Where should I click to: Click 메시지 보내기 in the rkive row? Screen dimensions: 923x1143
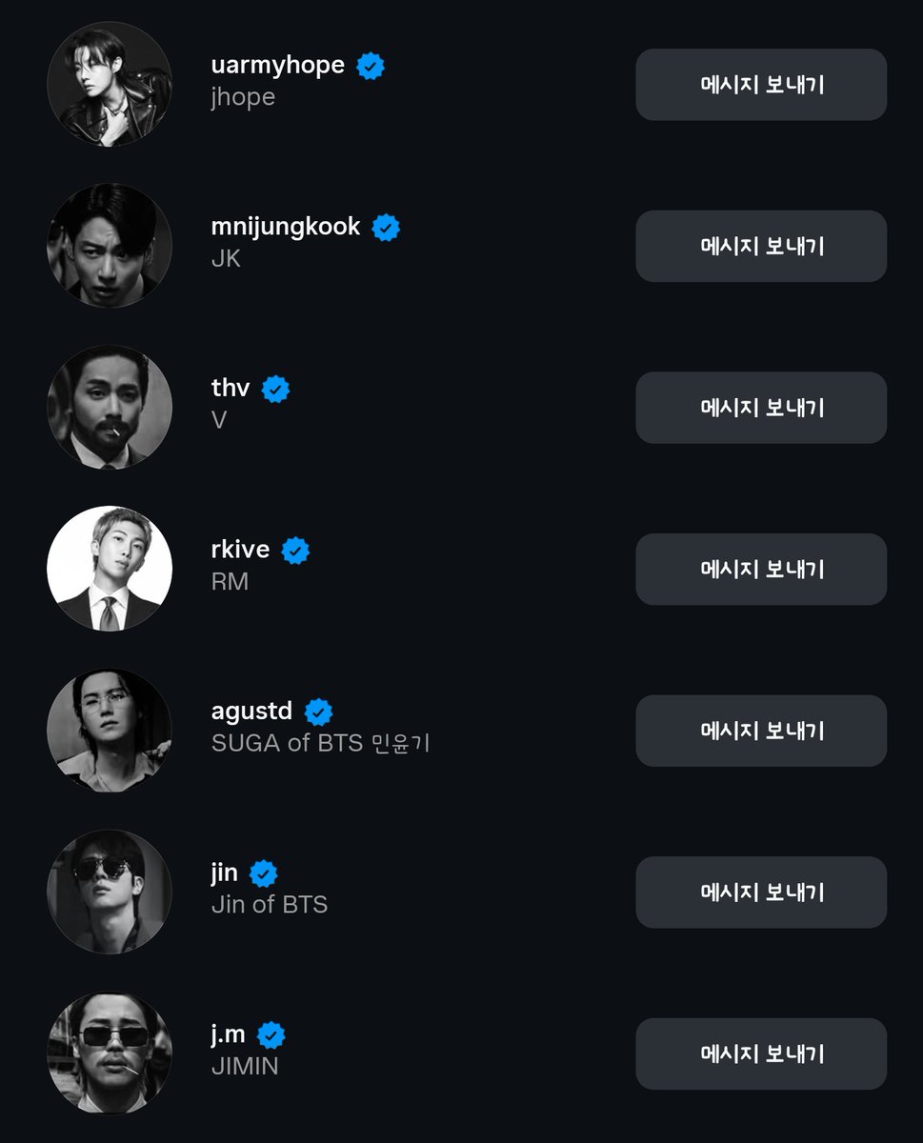(761, 570)
